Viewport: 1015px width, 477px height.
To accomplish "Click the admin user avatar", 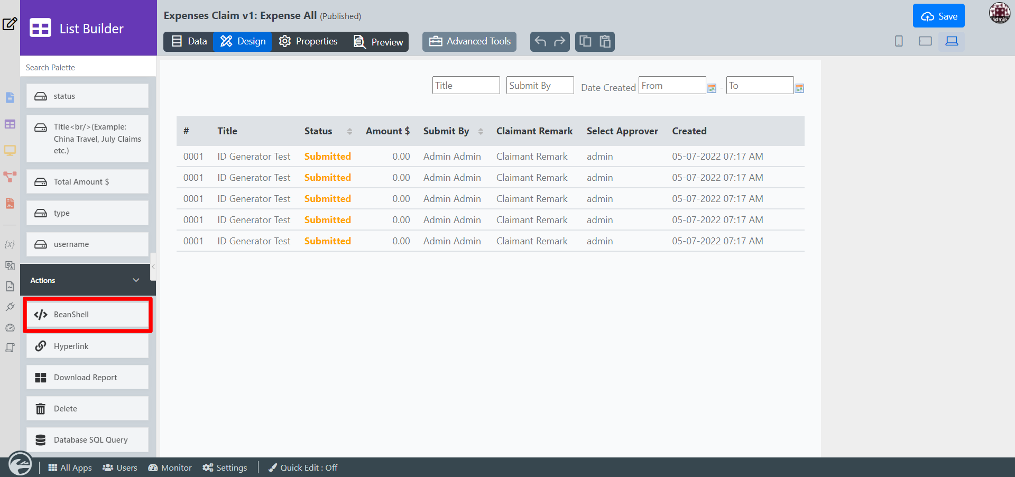I will tap(999, 13).
